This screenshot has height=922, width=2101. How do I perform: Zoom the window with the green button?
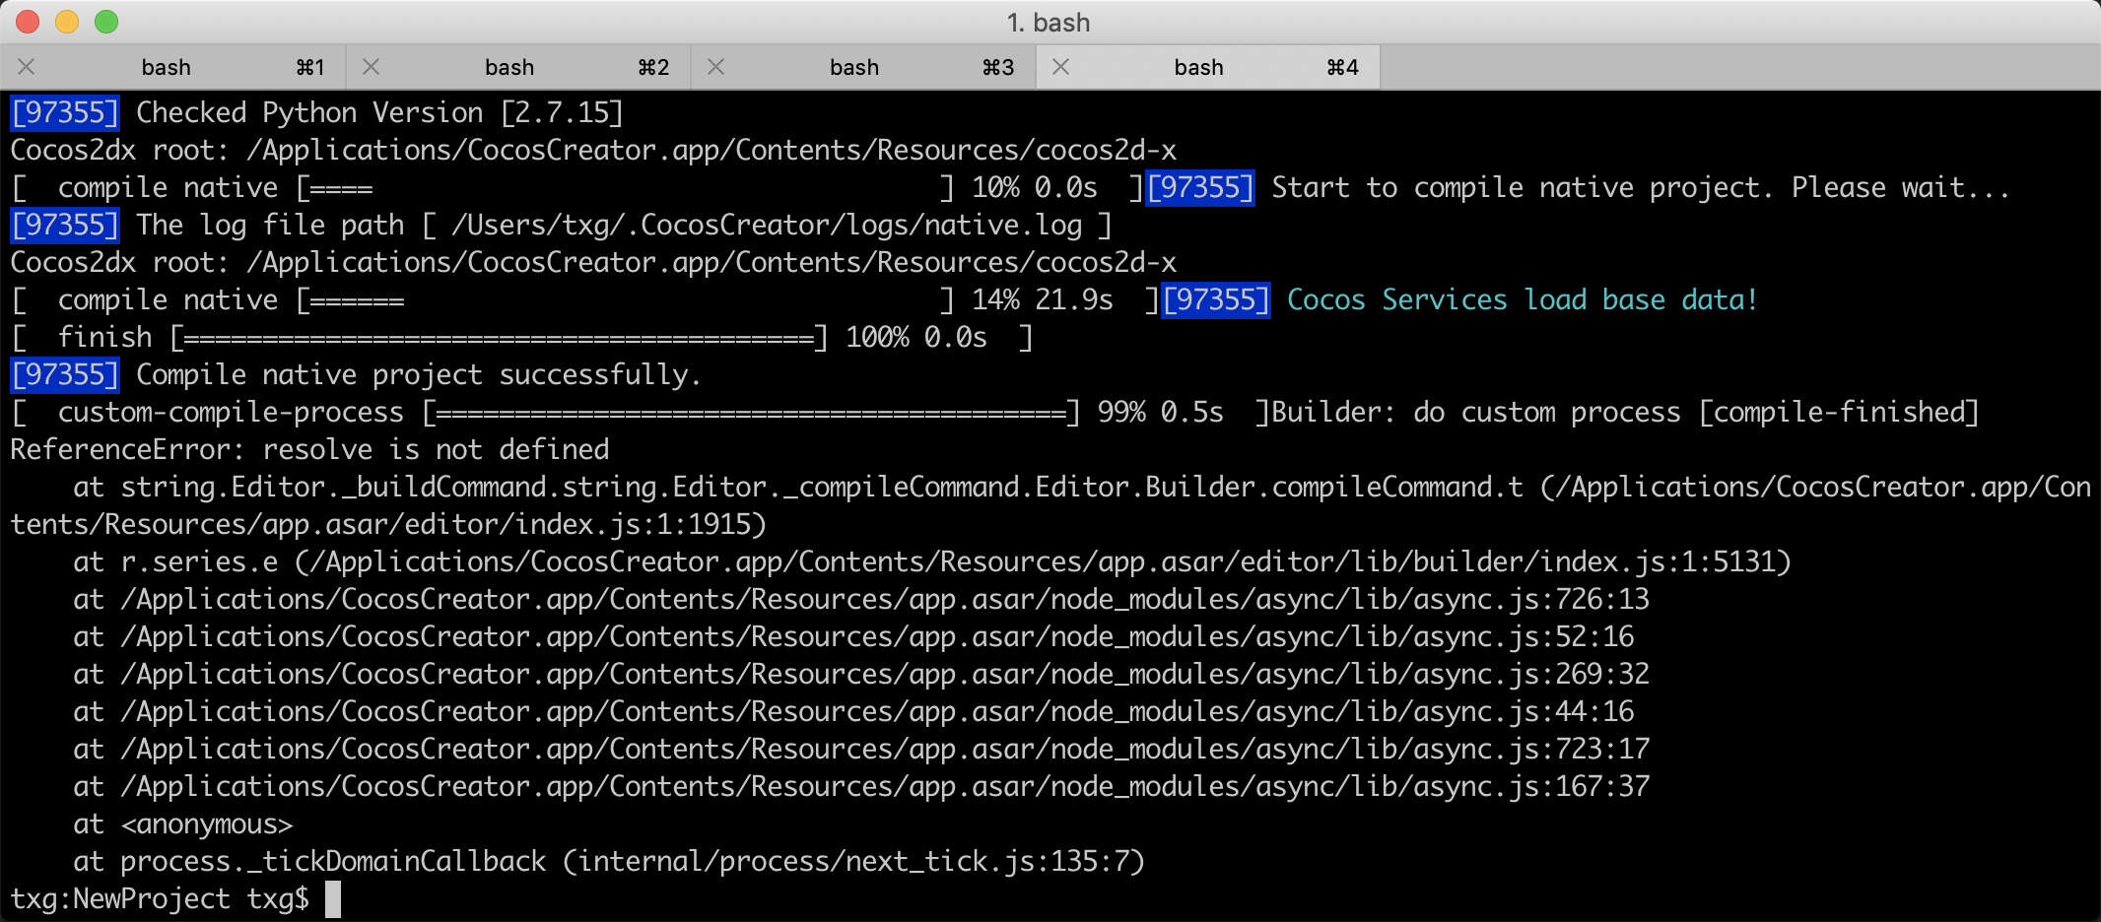pyautogui.click(x=106, y=22)
